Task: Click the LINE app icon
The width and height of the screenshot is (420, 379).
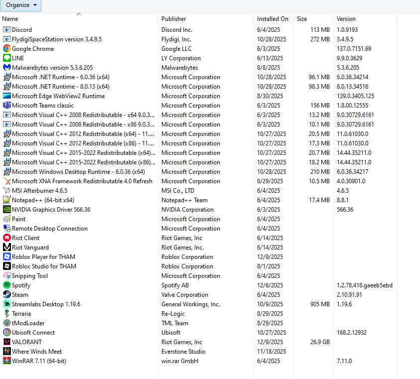Action: pyautogui.click(x=6, y=58)
